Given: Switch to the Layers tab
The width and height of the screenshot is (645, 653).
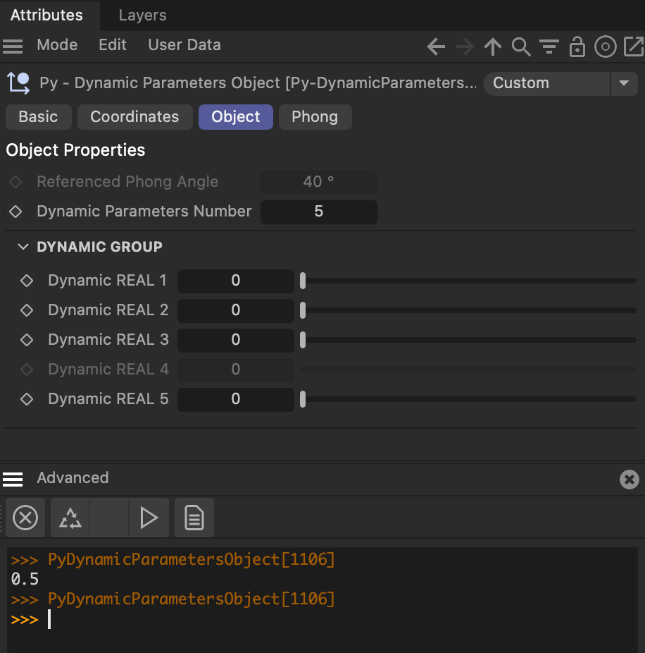Looking at the screenshot, I should pos(142,15).
